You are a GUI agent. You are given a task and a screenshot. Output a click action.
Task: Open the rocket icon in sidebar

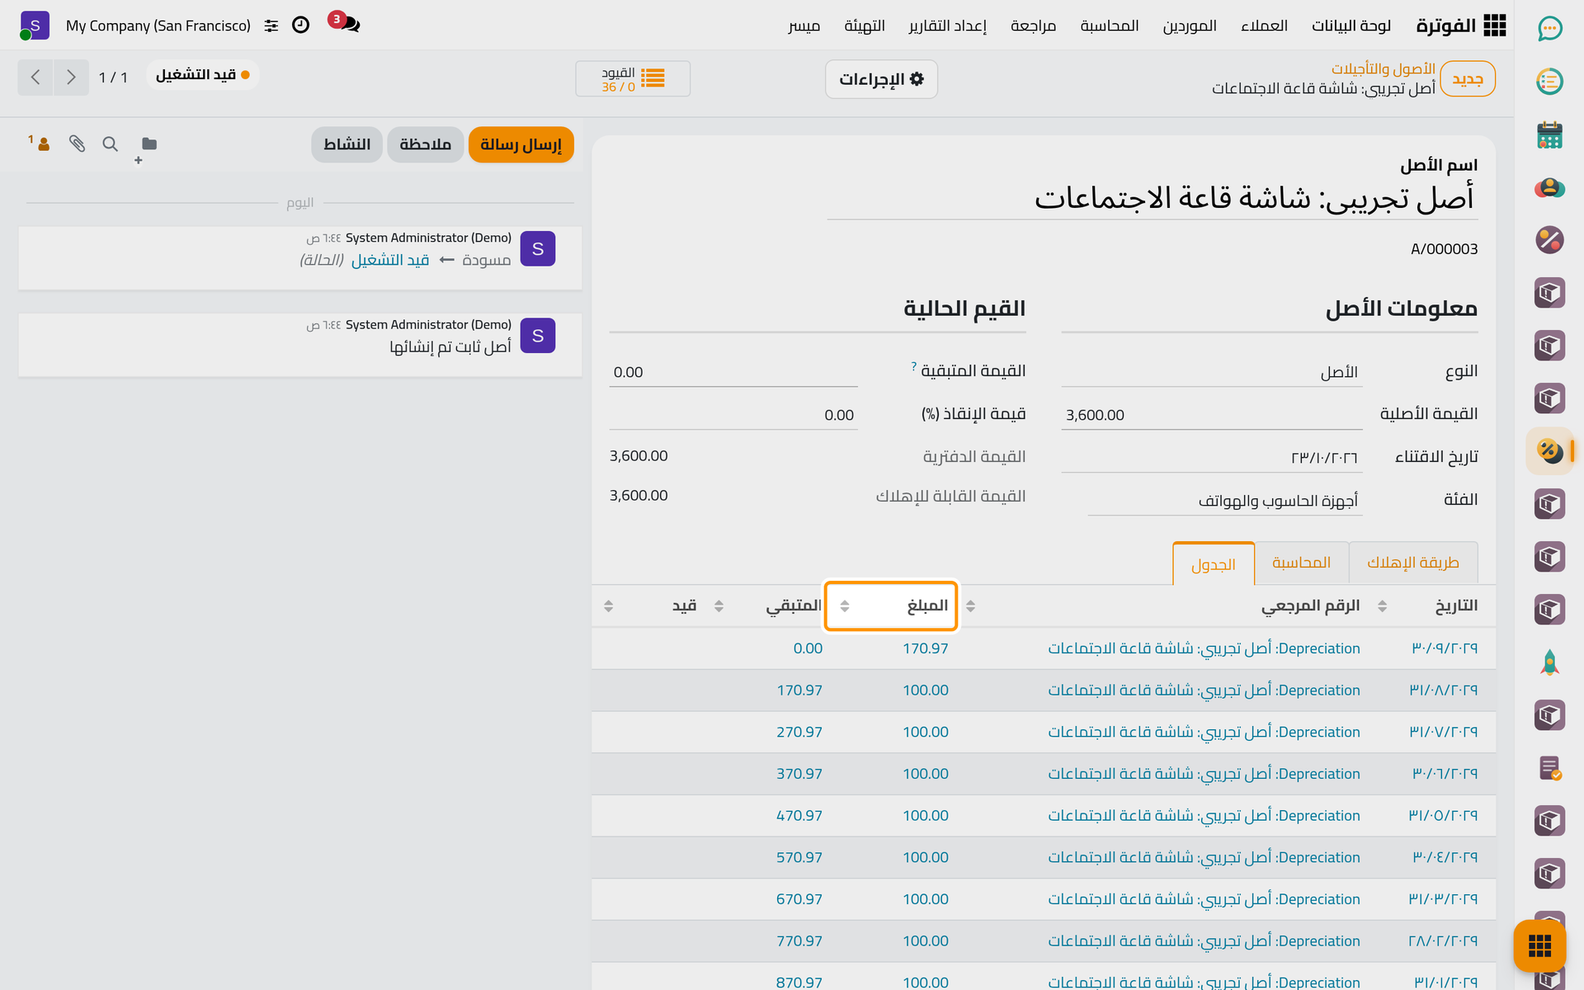1550,662
